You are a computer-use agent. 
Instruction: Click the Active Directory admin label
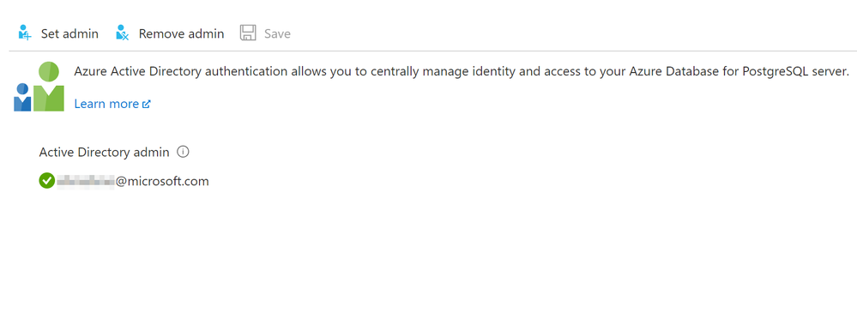coord(105,153)
